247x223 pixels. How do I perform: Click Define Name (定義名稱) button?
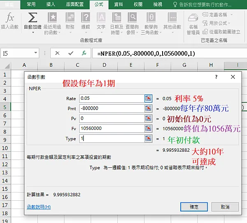click(x=215, y=15)
